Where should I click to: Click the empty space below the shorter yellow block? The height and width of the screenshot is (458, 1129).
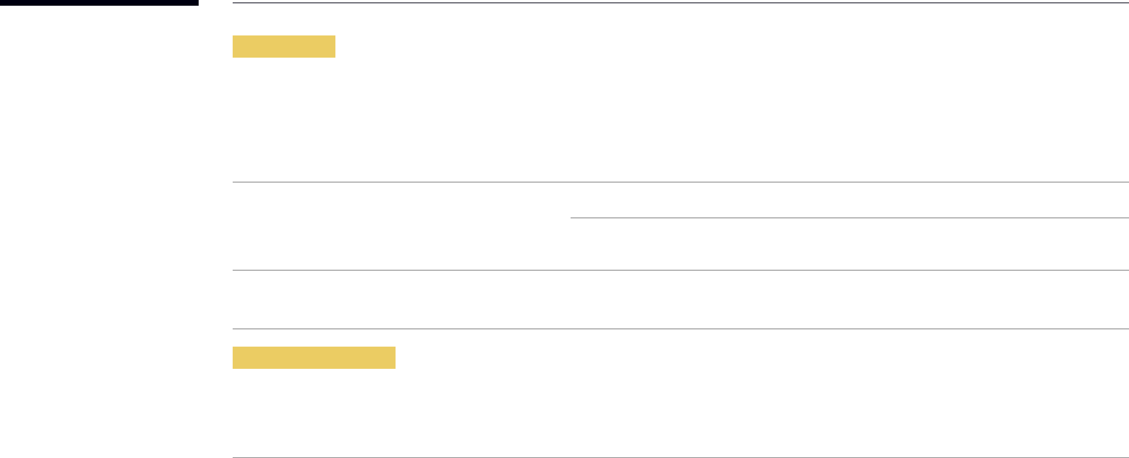point(680,119)
